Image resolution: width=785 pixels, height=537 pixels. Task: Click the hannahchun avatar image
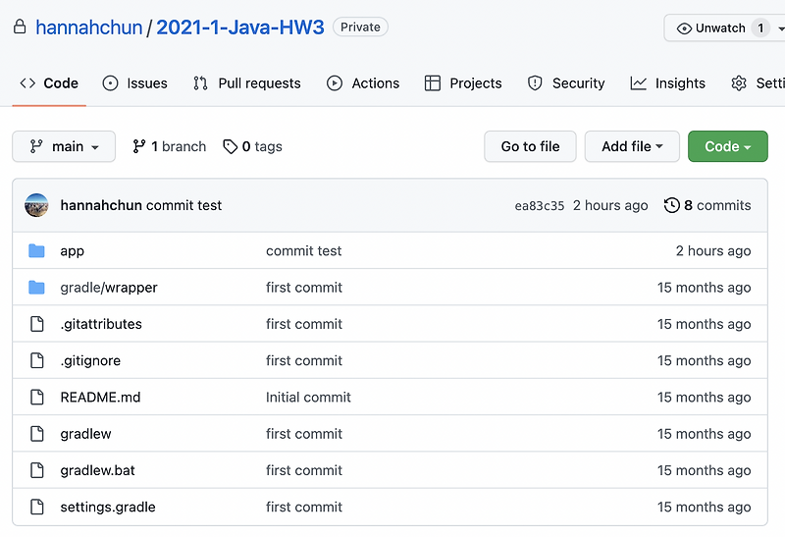click(x=36, y=205)
